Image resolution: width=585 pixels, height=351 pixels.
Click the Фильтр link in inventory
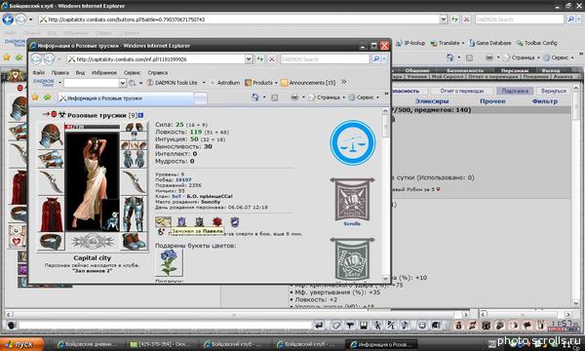point(545,101)
